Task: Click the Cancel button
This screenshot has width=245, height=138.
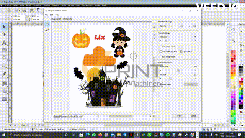Action: click(193, 116)
